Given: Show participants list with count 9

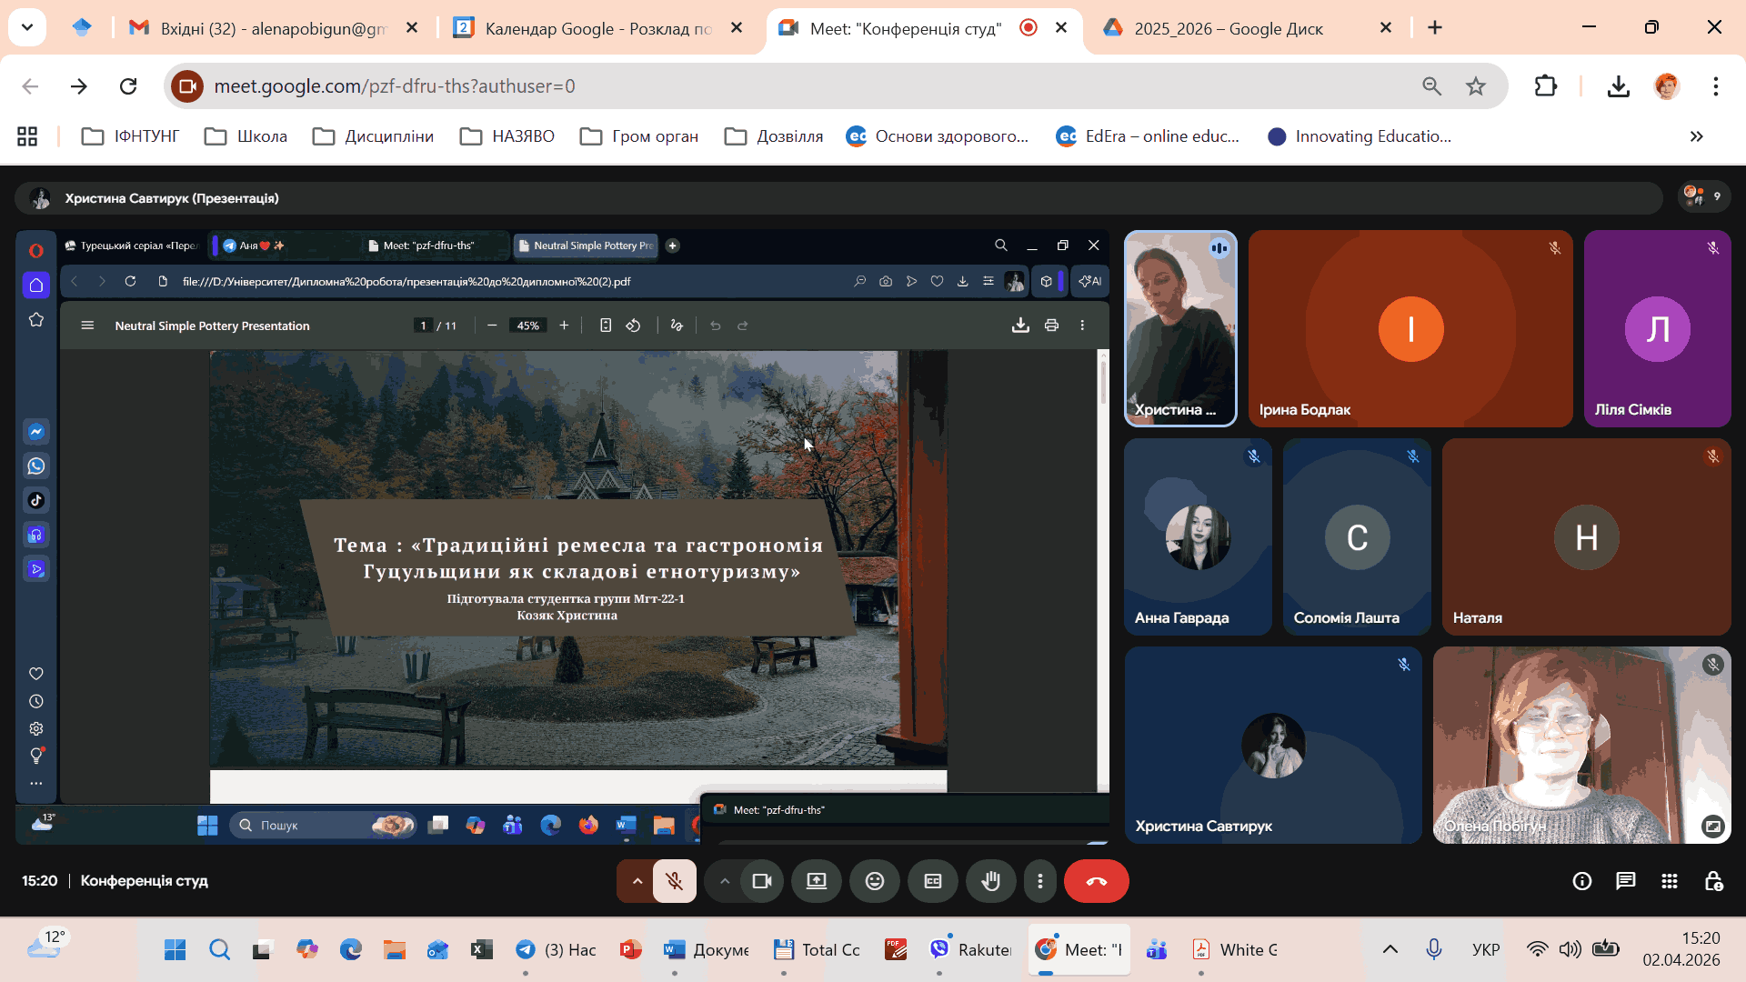Looking at the screenshot, I should click(x=1703, y=196).
